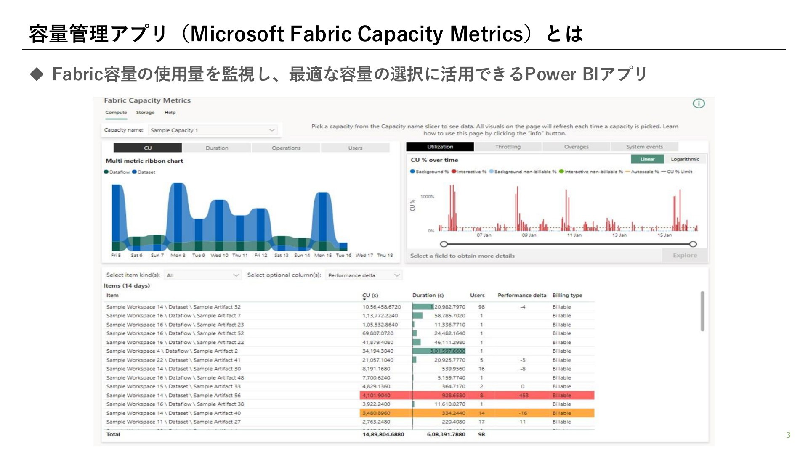Select the Operations metric button

[x=286, y=148]
